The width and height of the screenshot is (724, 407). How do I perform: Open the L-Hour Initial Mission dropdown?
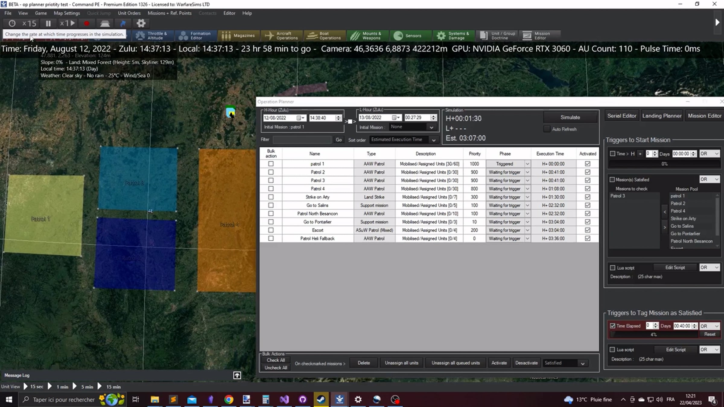[x=413, y=127]
